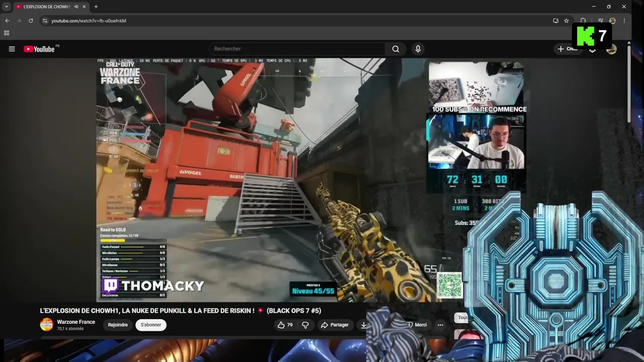Open the browser extensions puzzle icon
The width and height of the screenshot is (644, 362).
click(x=583, y=21)
